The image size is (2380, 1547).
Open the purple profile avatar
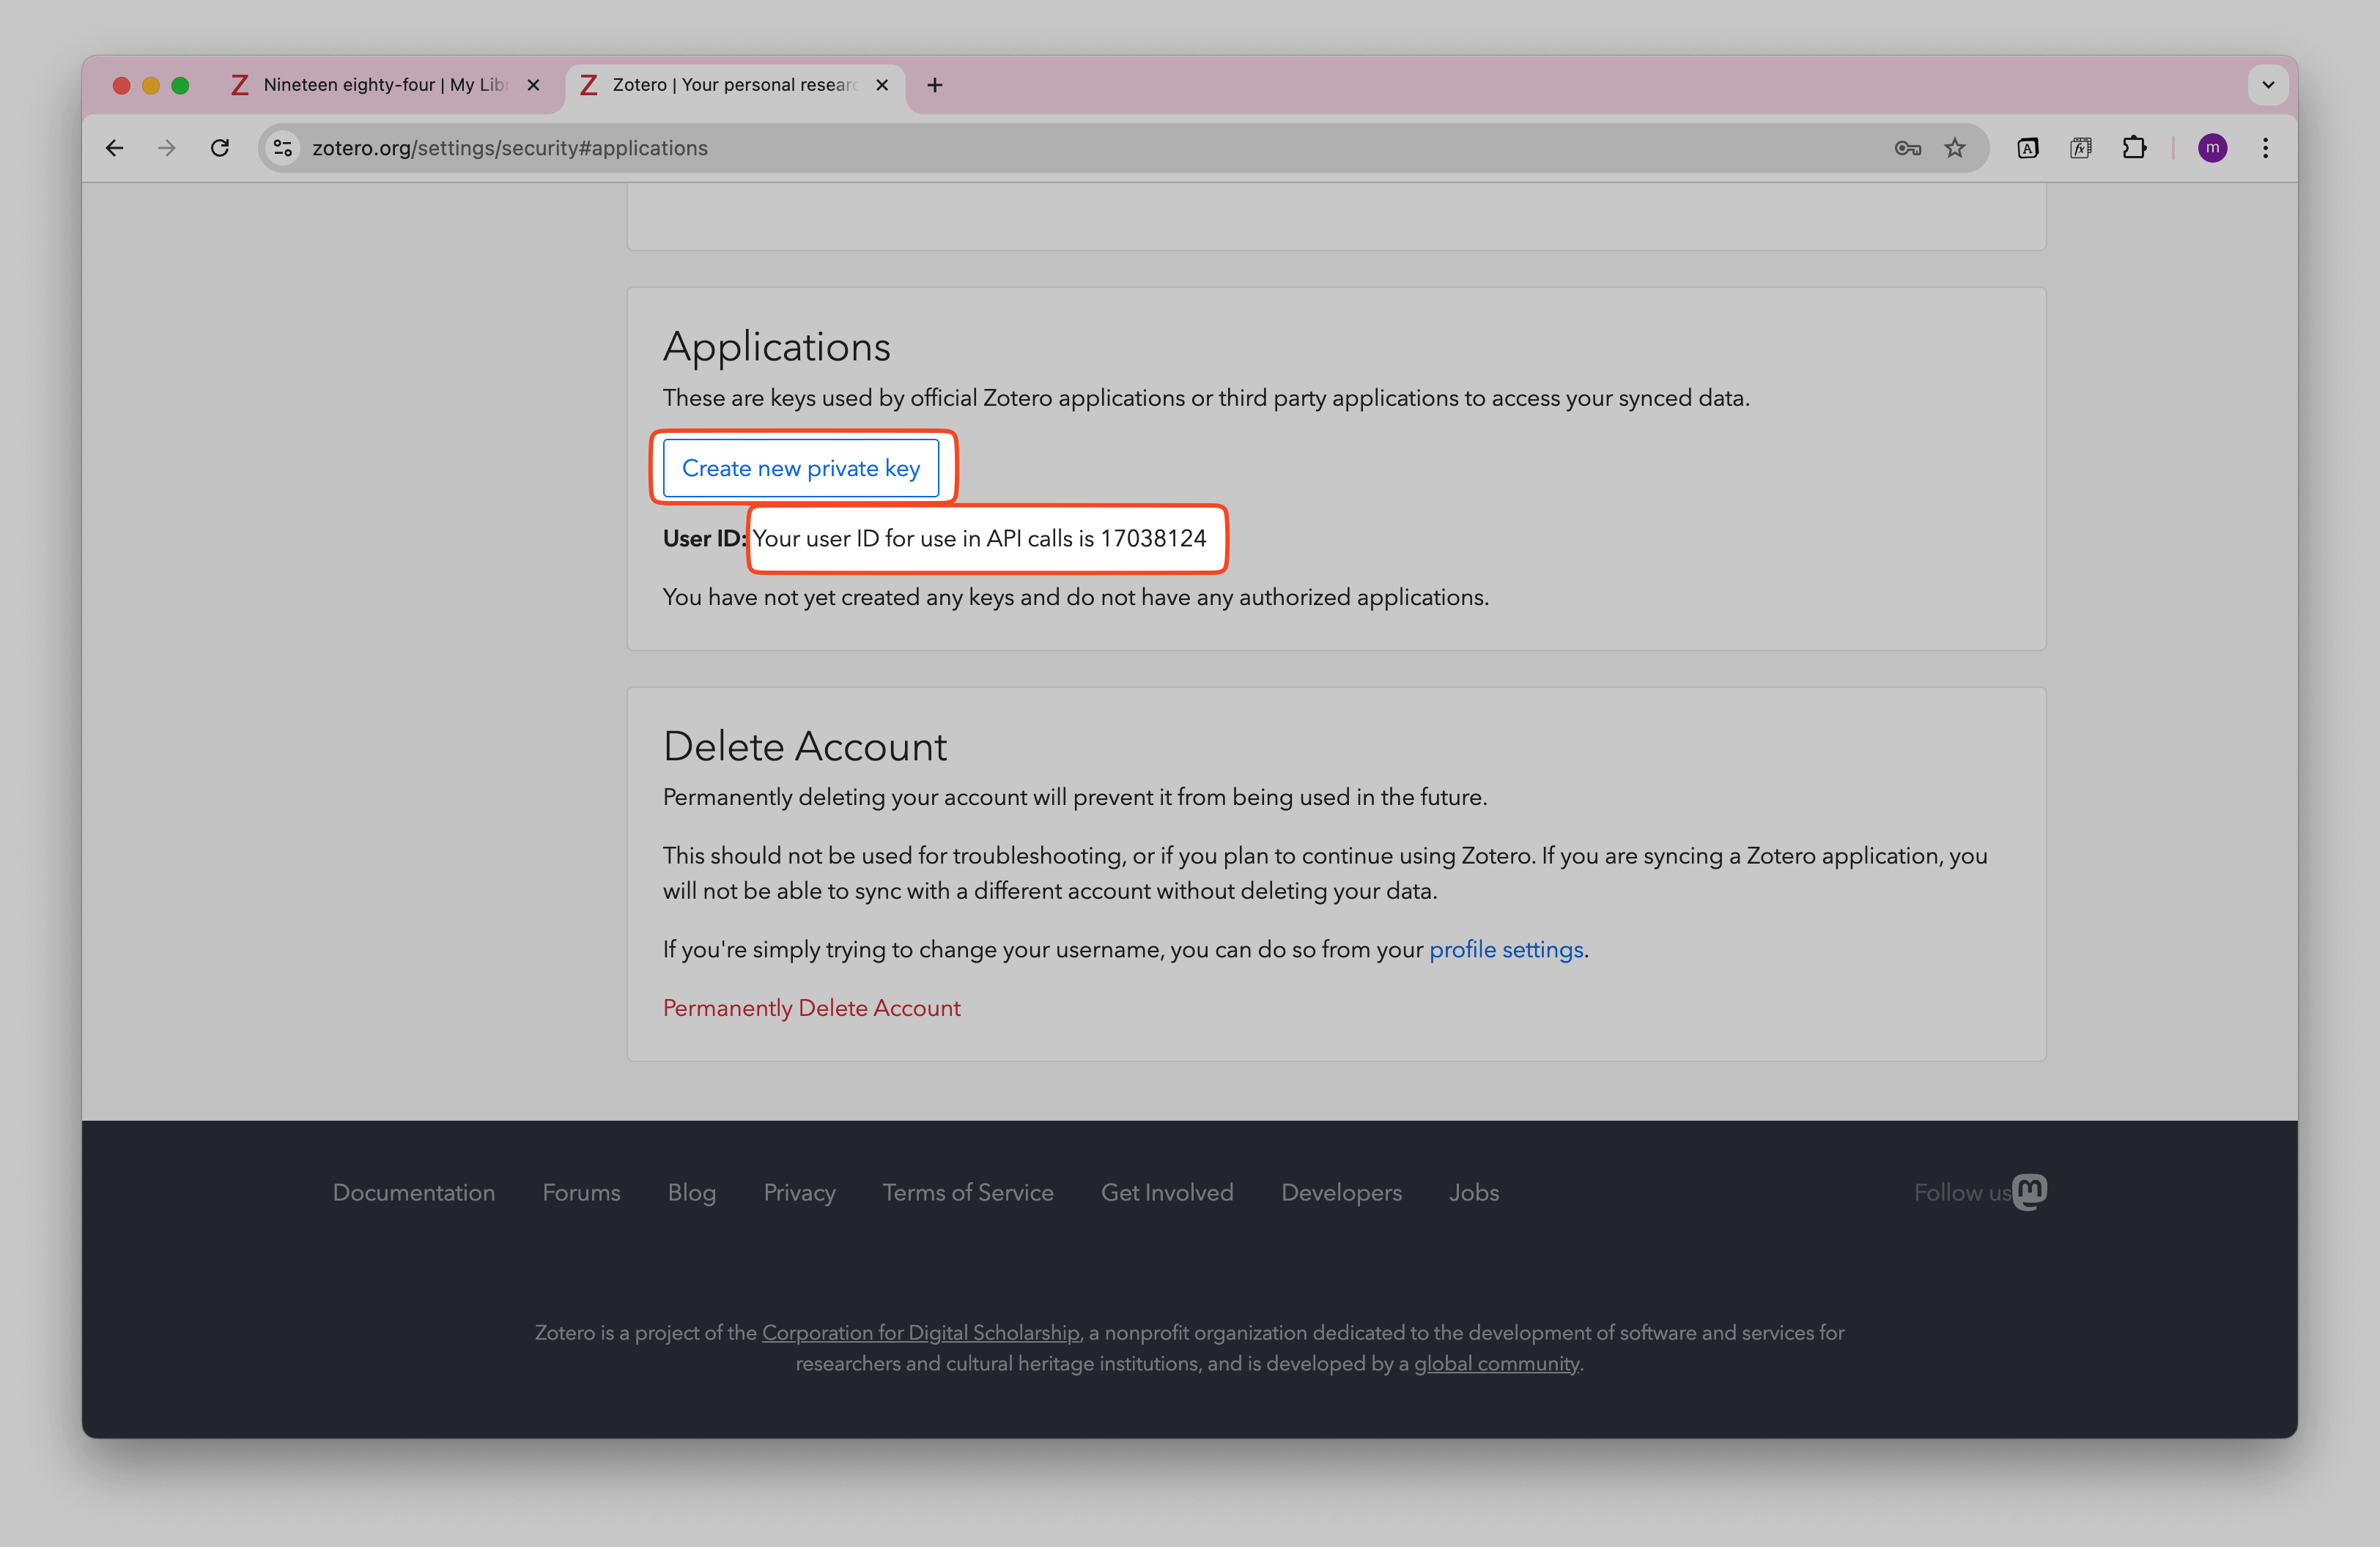click(2212, 148)
